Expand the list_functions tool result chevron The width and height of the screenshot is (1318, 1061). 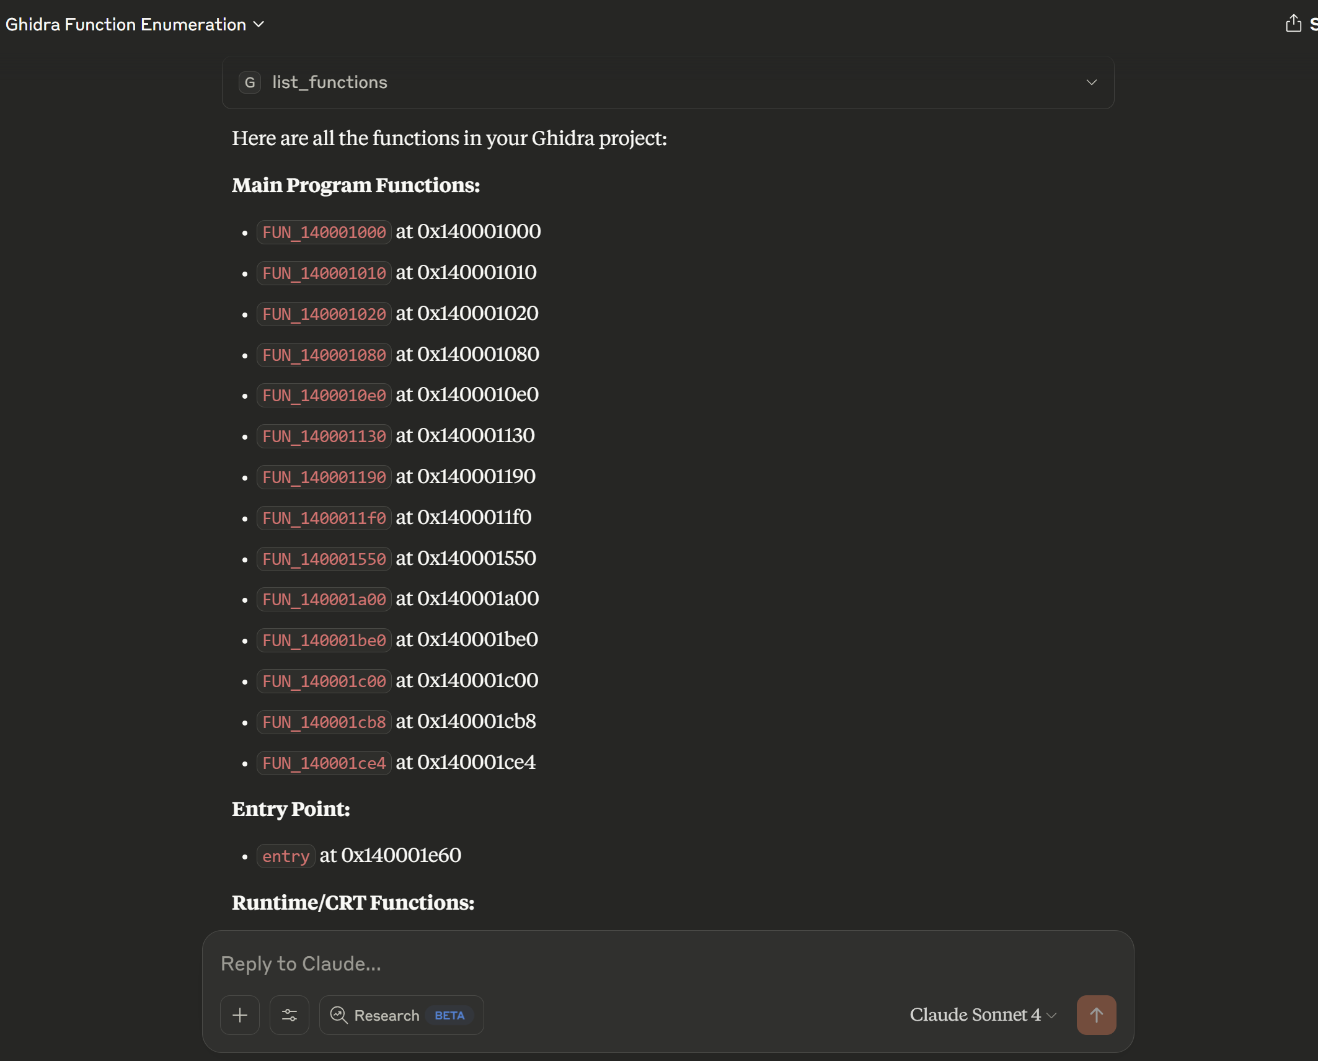(1092, 82)
